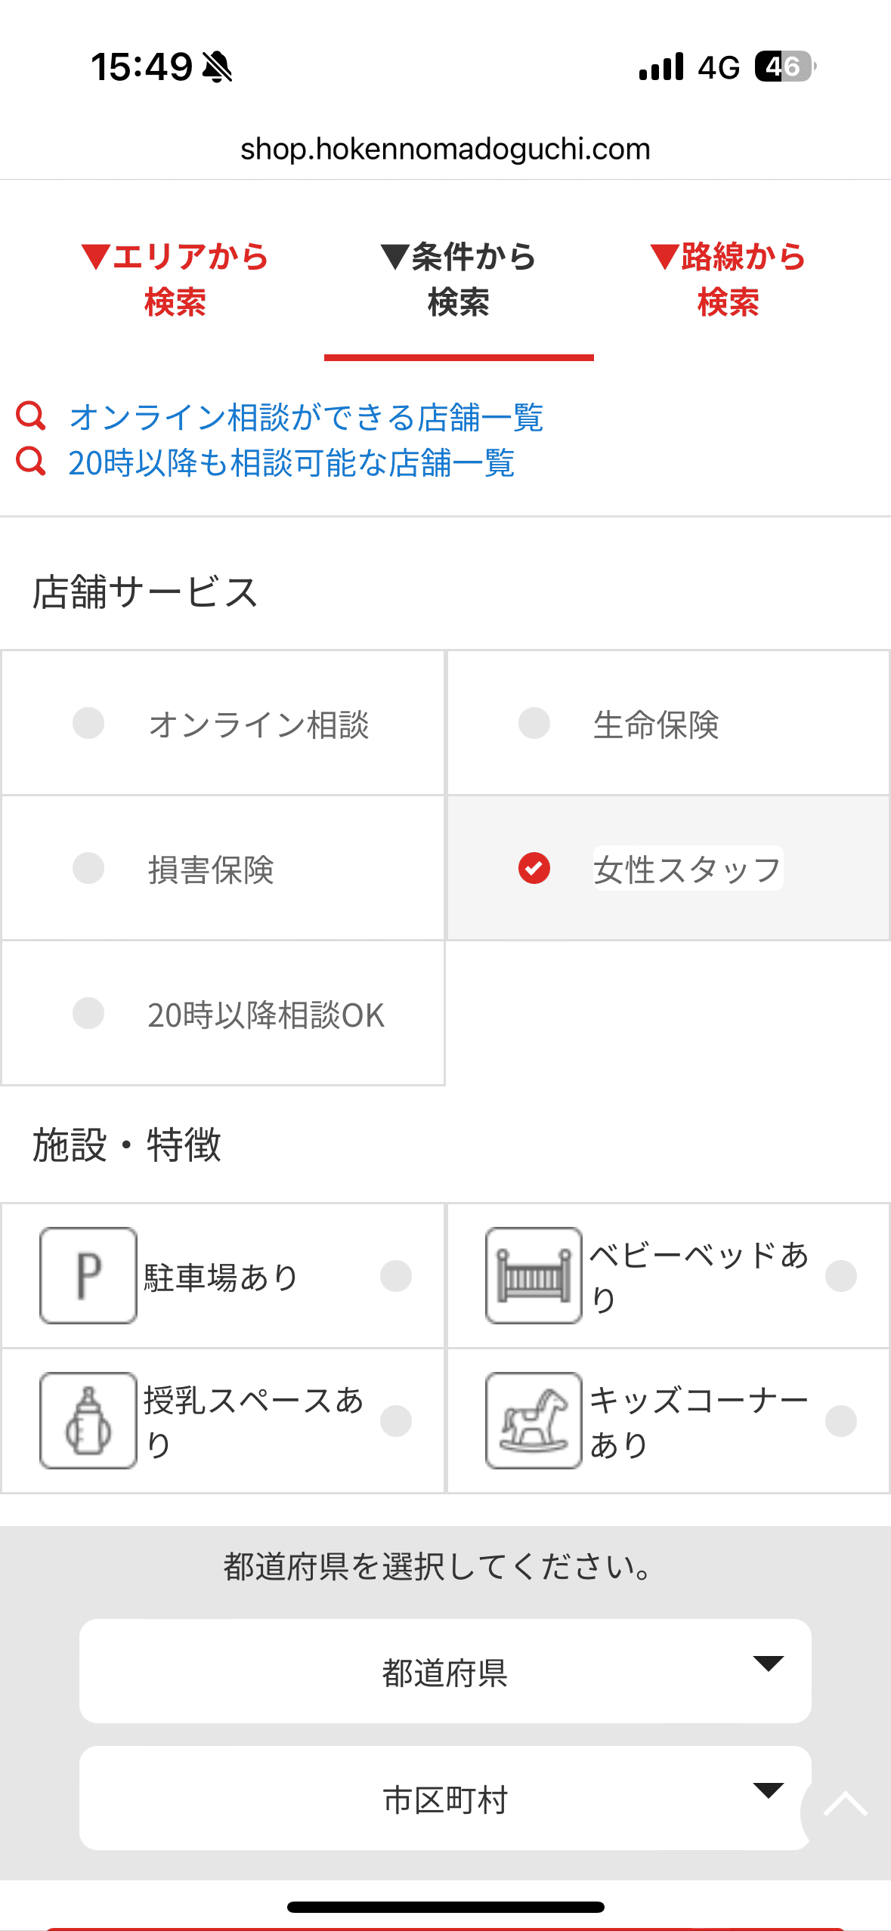Screen dimensions: 891x1931
Task: Open オンライン相談ができる店舗一覧 link
Action: click(x=306, y=417)
